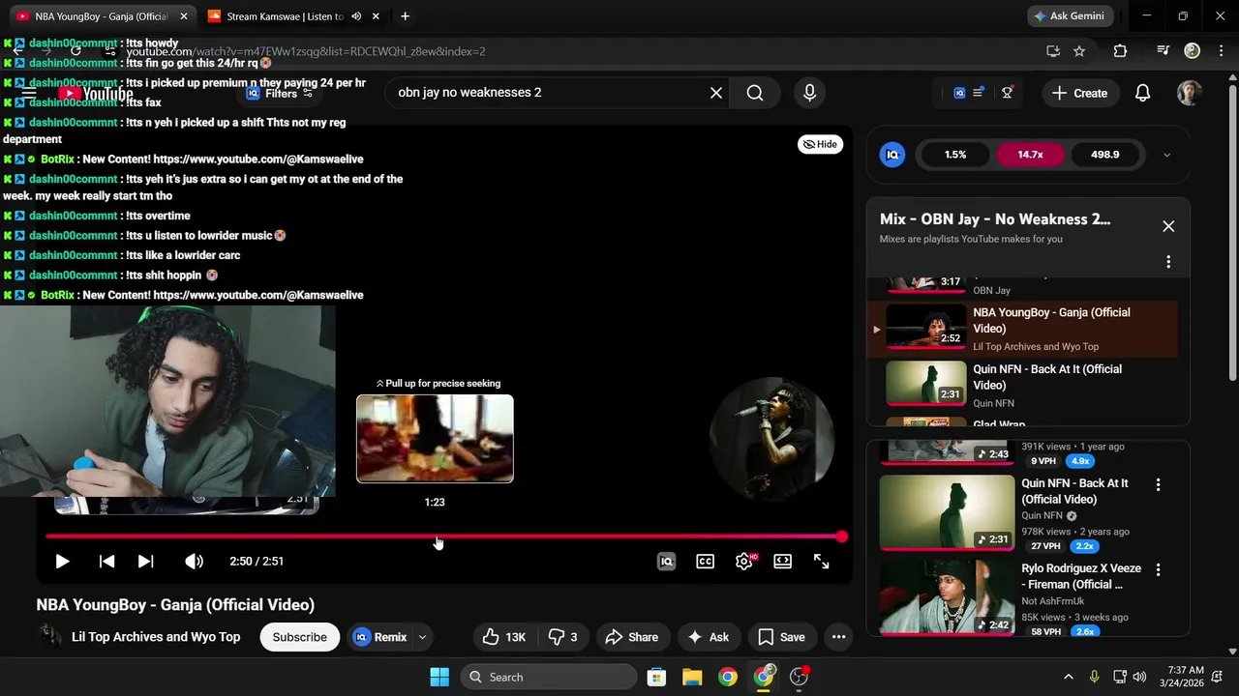Viewport: 1239px width, 696px height.
Task: Skip to the next video
Action: [145, 561]
